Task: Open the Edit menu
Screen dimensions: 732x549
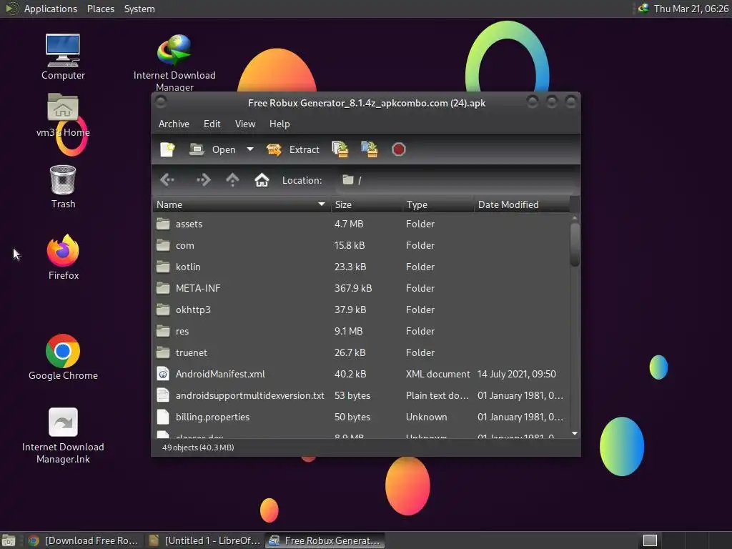Action: [212, 124]
